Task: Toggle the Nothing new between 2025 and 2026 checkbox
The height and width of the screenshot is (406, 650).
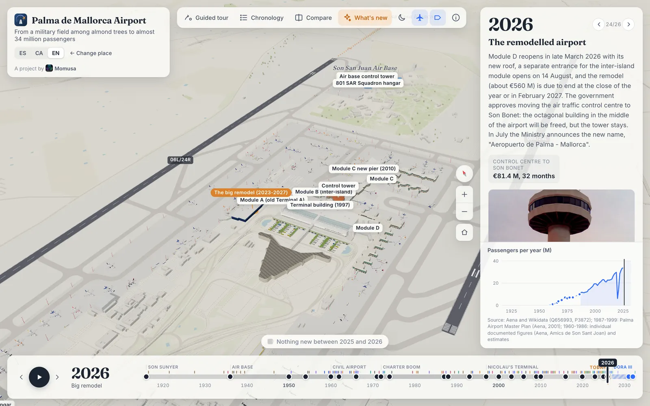Action: pyautogui.click(x=270, y=341)
